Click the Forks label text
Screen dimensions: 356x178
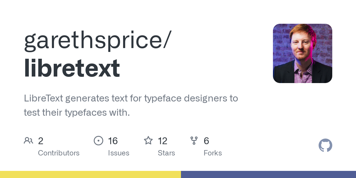213,153
